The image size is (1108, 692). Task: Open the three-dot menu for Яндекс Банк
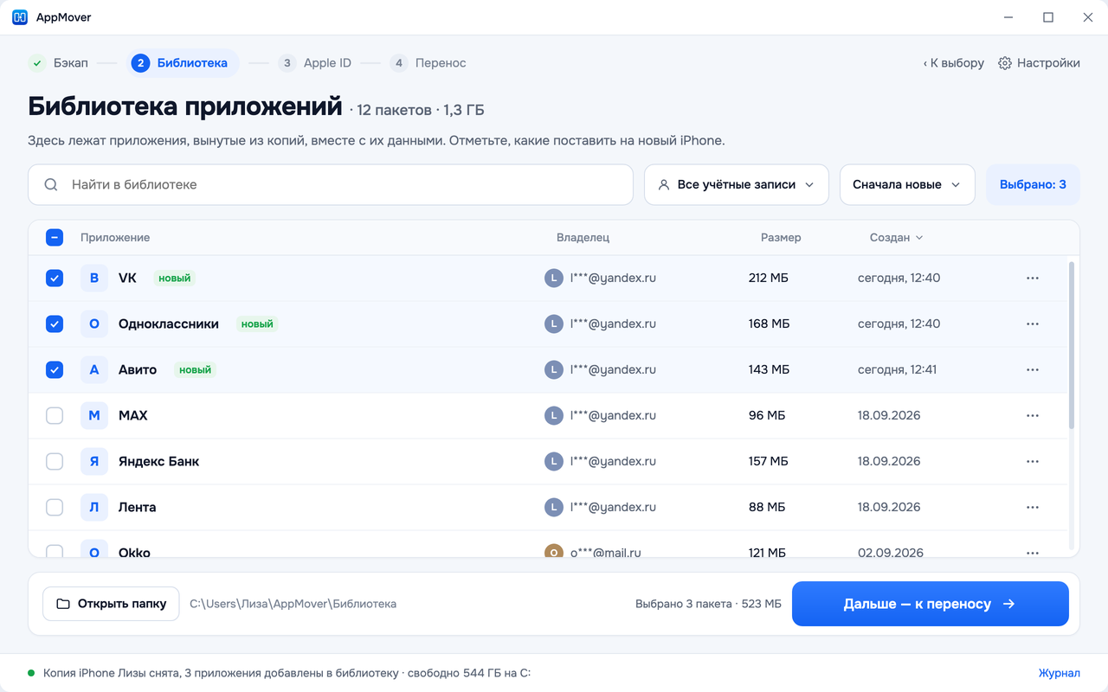tap(1032, 462)
